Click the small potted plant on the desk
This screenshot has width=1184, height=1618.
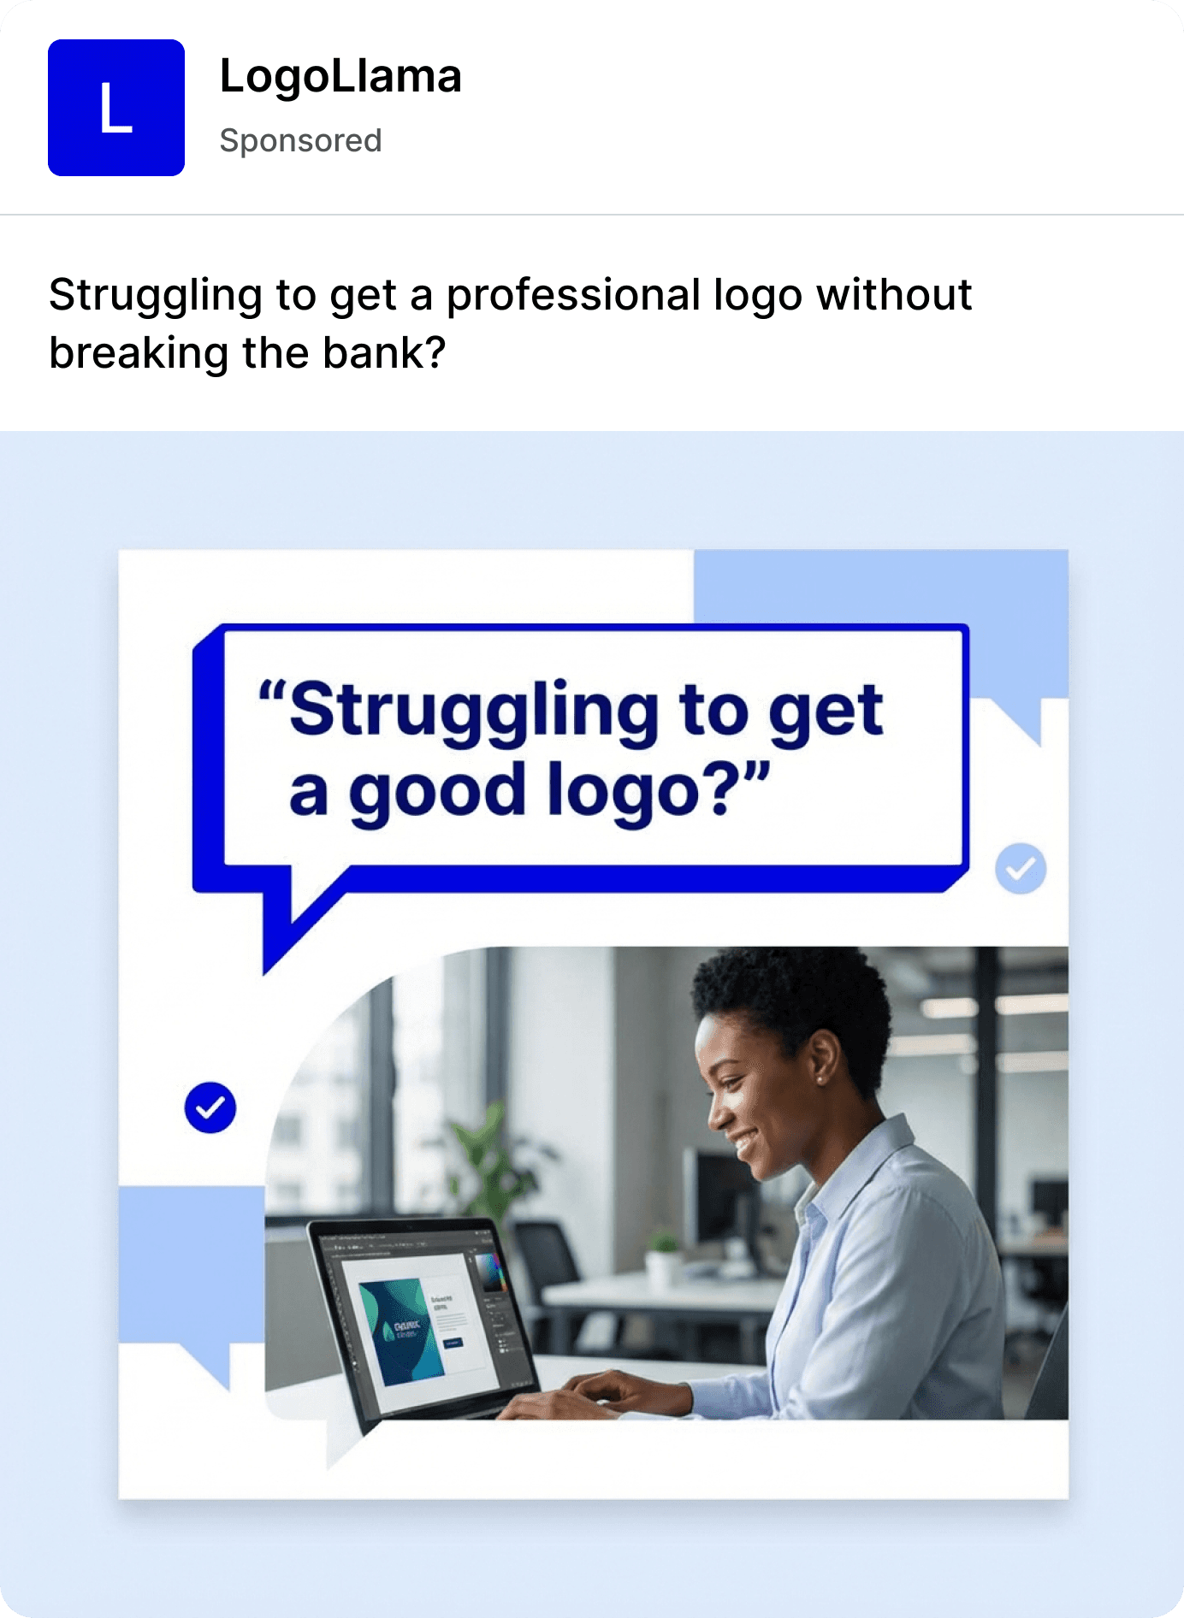tap(664, 1257)
